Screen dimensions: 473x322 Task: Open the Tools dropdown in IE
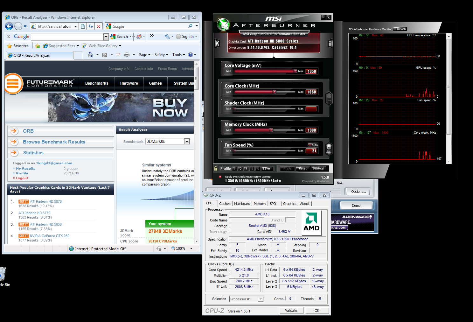[179, 55]
